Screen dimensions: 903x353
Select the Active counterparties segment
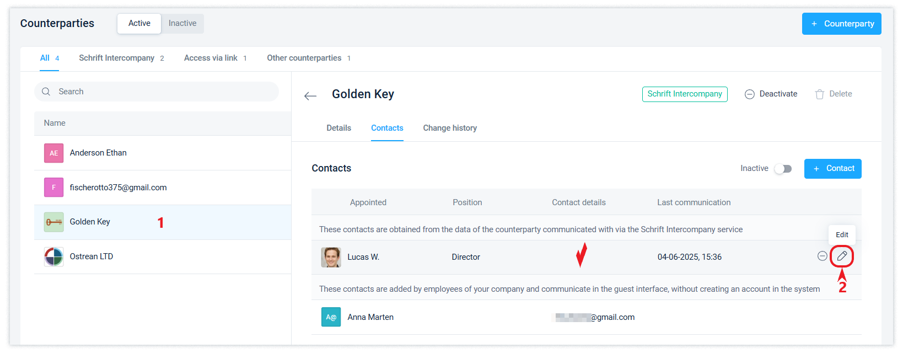coord(139,23)
